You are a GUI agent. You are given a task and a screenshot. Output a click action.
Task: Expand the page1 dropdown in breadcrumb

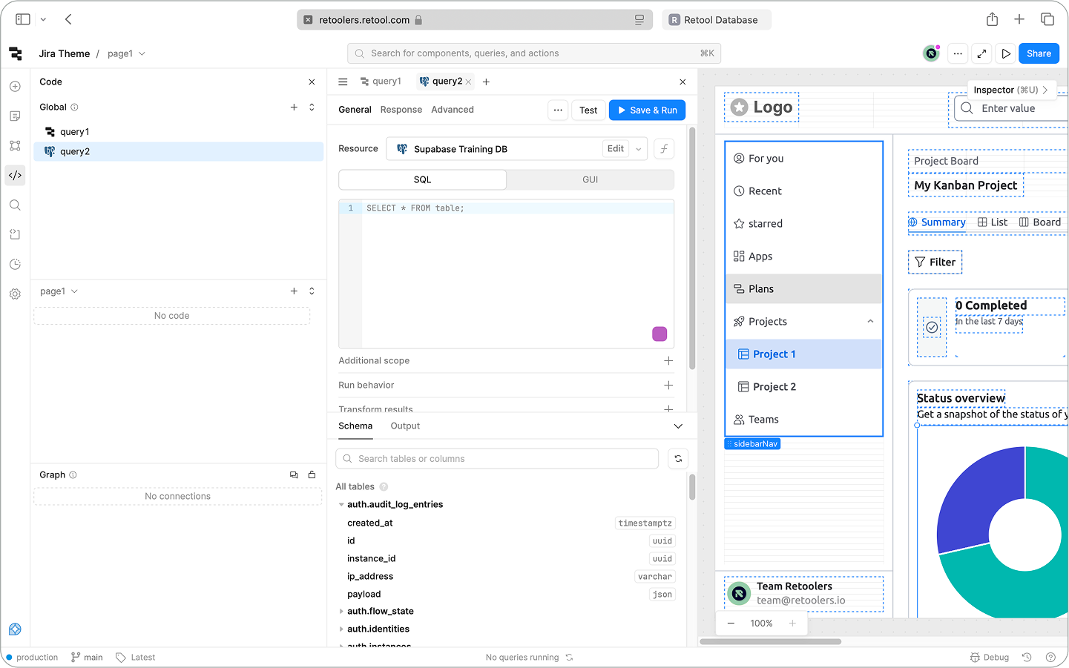coord(142,54)
